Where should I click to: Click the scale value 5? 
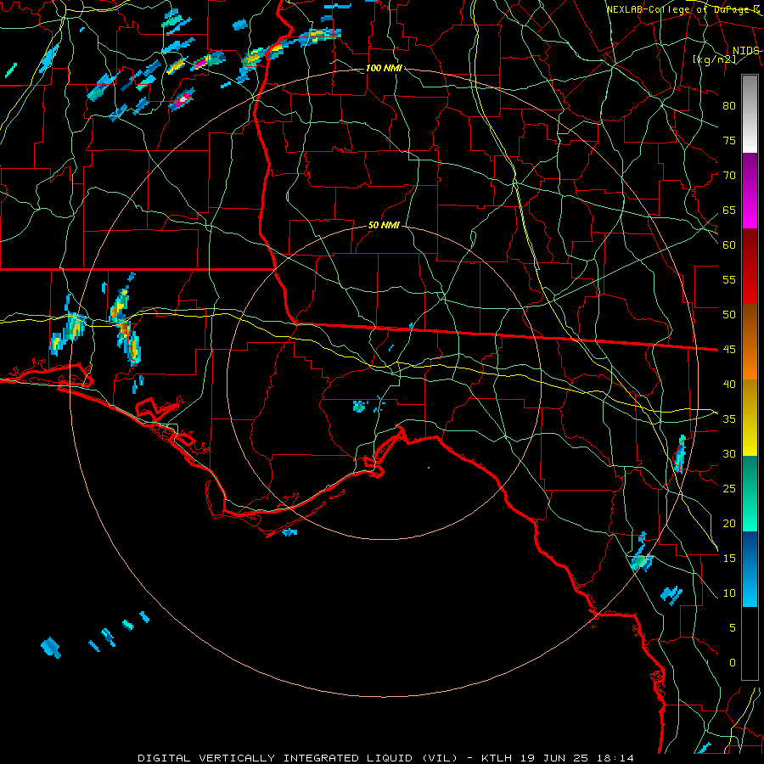(732, 627)
